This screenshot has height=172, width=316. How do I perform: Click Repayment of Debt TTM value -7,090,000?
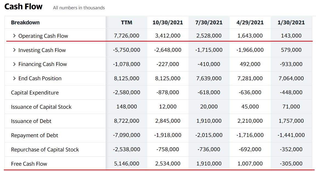coord(126,135)
